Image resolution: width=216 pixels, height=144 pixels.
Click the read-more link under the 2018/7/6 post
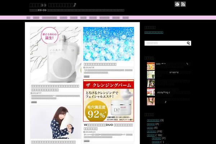pyautogui.click(x=87, y=76)
